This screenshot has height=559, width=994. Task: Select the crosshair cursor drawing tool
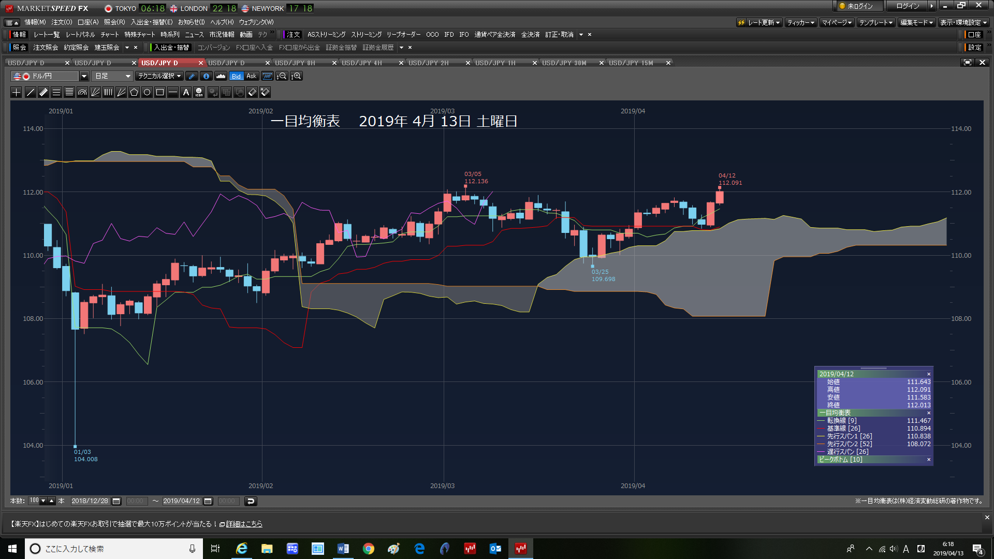(17, 92)
